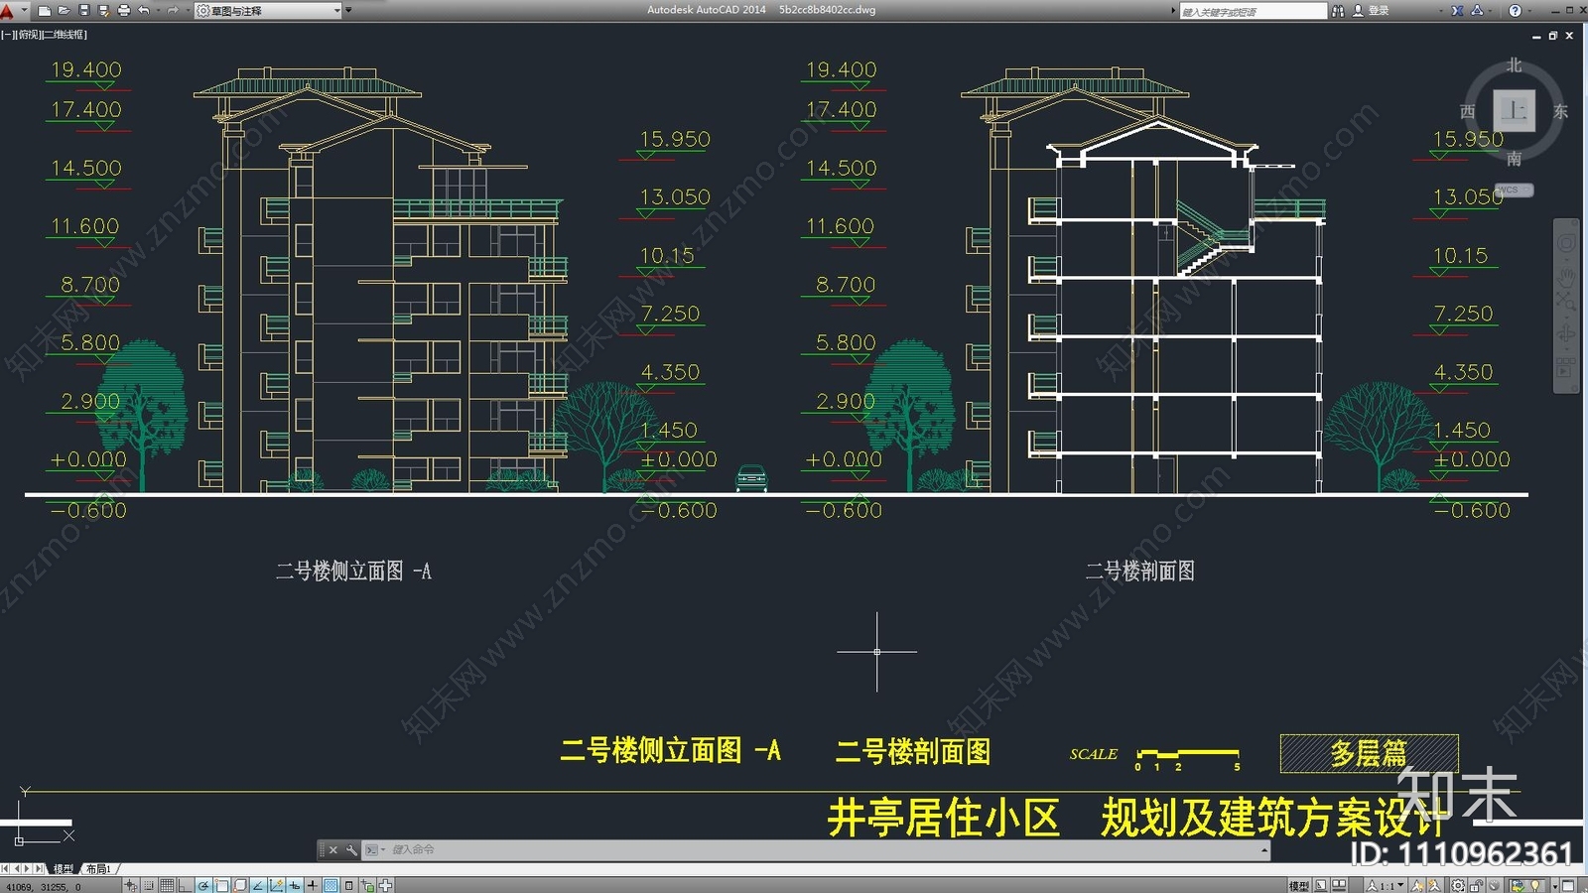Click the Open file icon
This screenshot has height=893, width=1588.
coord(64,11)
